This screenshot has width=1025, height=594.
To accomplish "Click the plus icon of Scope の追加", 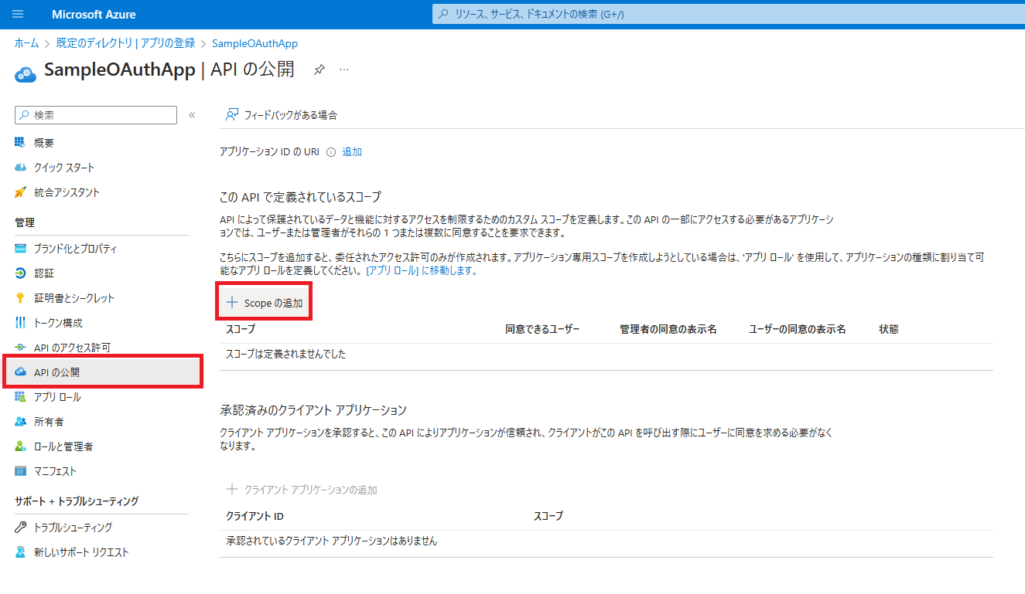I will point(231,303).
